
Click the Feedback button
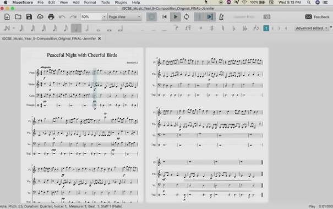(x=317, y=16)
